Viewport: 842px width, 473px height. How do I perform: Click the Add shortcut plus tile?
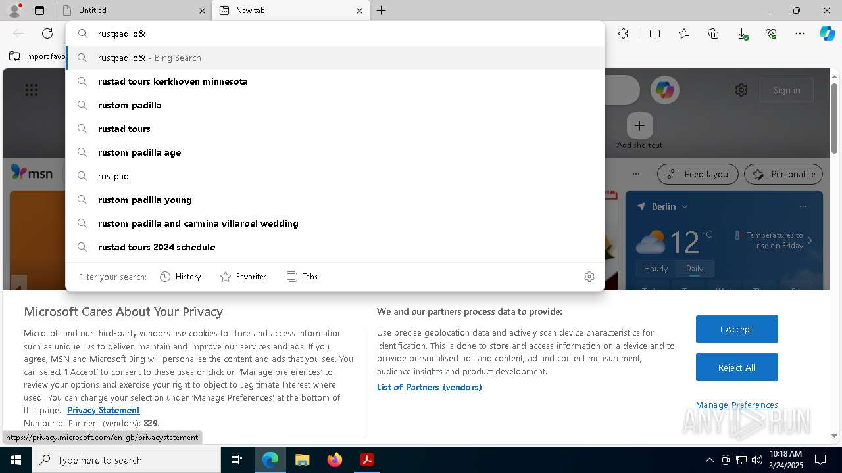(x=639, y=125)
